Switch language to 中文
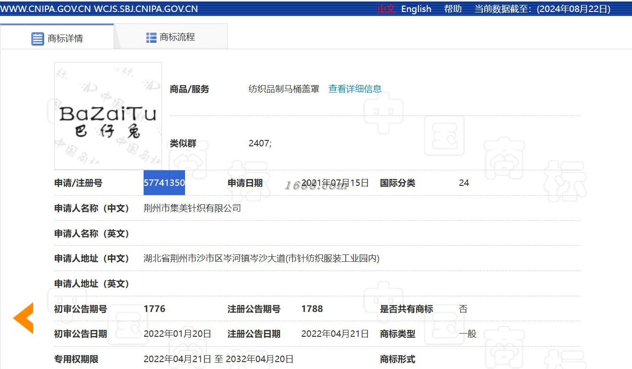Image resolution: width=632 pixels, height=369 pixels. pos(386,9)
